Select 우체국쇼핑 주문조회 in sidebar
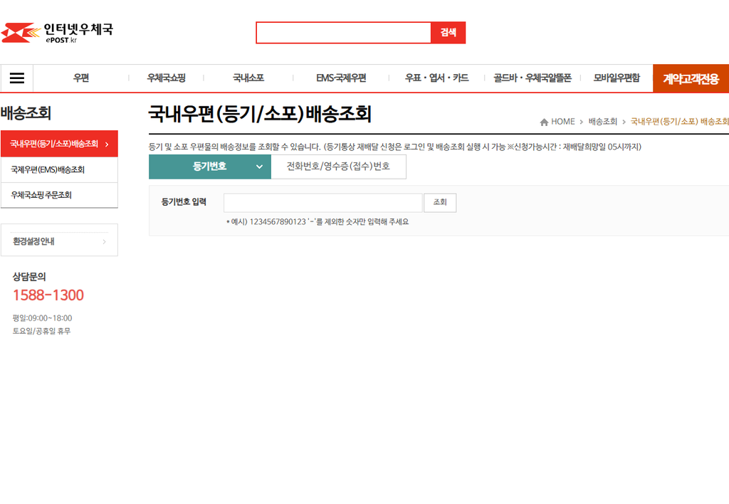729x504 pixels. click(60, 195)
